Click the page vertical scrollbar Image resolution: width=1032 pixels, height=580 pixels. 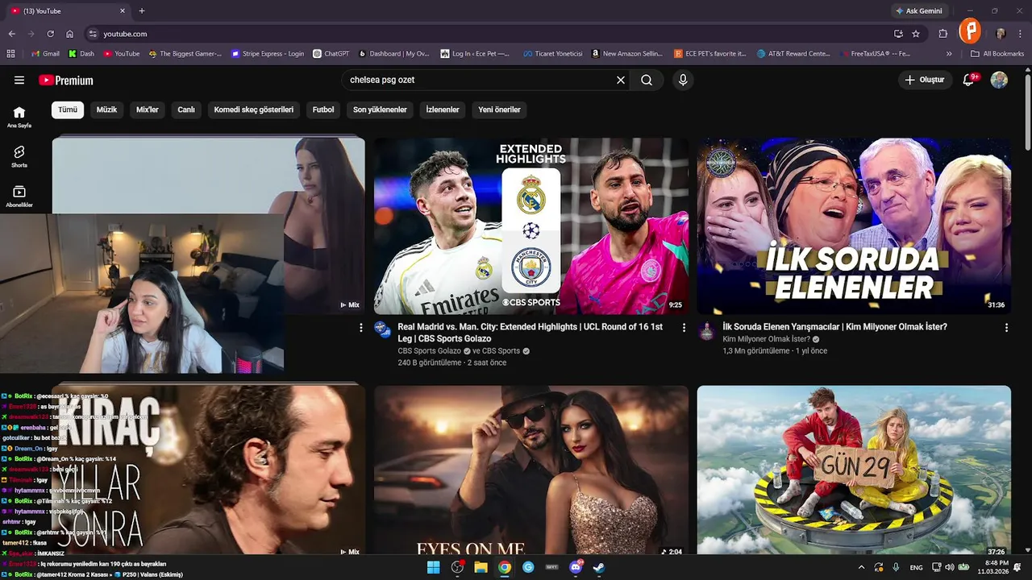coord(1027,113)
